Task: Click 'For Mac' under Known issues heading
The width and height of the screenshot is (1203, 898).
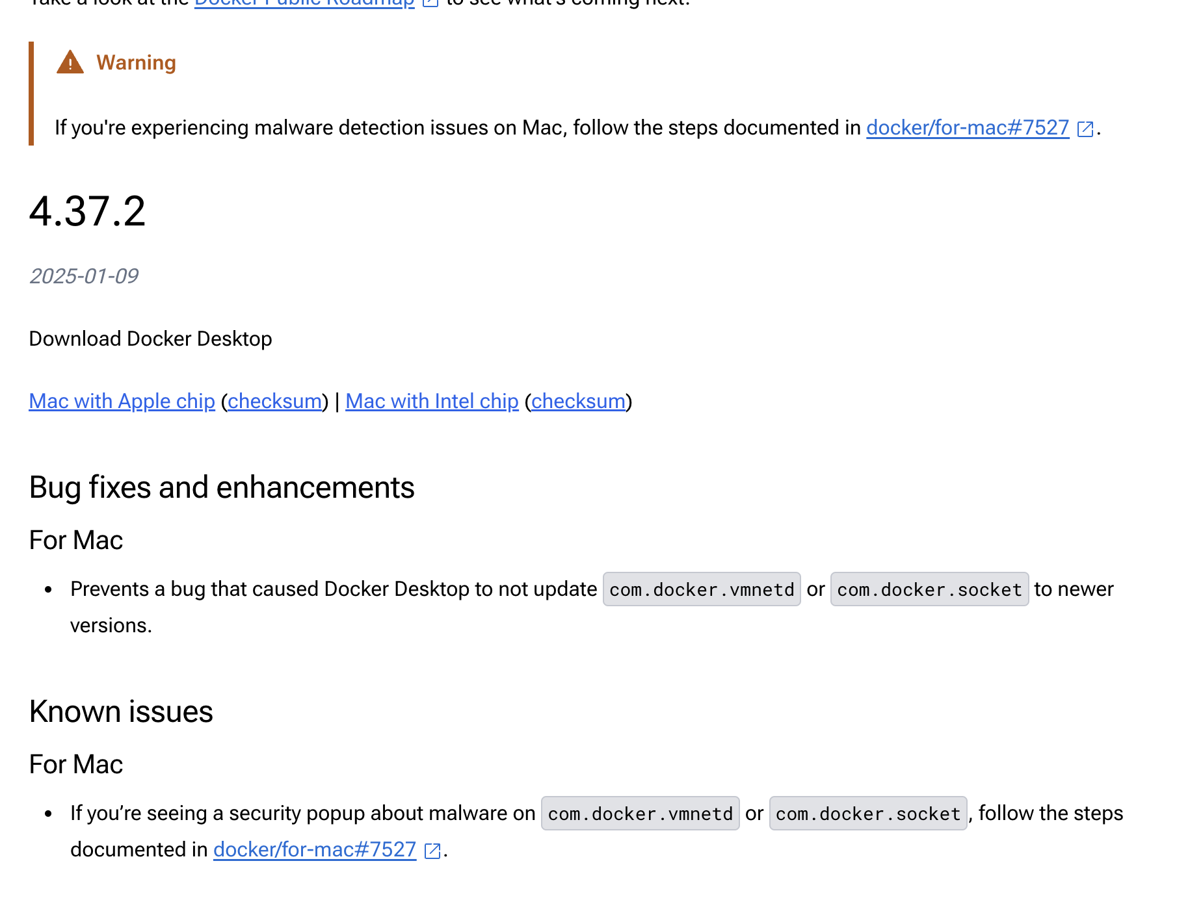Action: click(x=76, y=765)
